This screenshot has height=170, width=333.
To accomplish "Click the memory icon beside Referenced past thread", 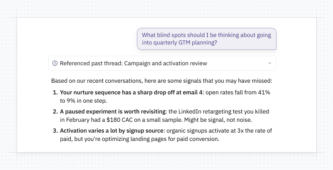I will click(x=55, y=63).
